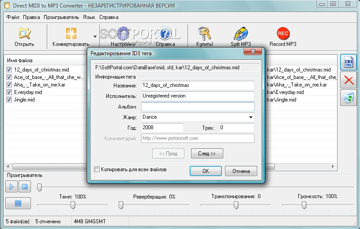Image resolution: width=360 pixels, height=229 pixels.
Task: Click the playback position slider handle
Action: click(x=39, y=187)
